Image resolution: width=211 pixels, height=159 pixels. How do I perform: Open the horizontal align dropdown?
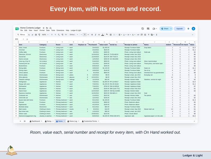pyautogui.click(x=120, y=35)
